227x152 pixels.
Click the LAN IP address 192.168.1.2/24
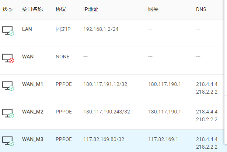101,29
